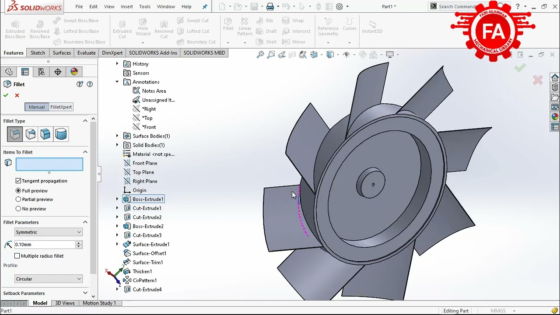Click the Options gear icon

pyautogui.click(x=339, y=7)
